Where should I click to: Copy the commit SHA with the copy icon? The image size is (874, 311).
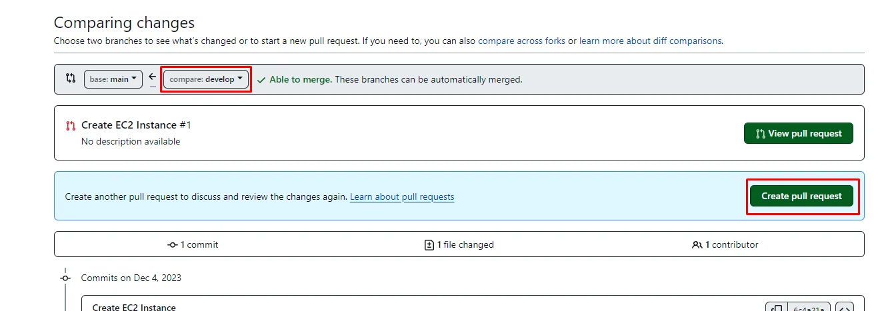776,308
